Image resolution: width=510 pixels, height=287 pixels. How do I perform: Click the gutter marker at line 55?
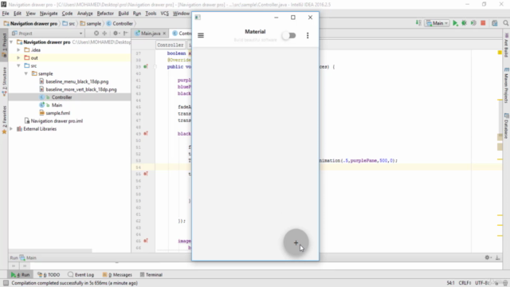(146, 174)
